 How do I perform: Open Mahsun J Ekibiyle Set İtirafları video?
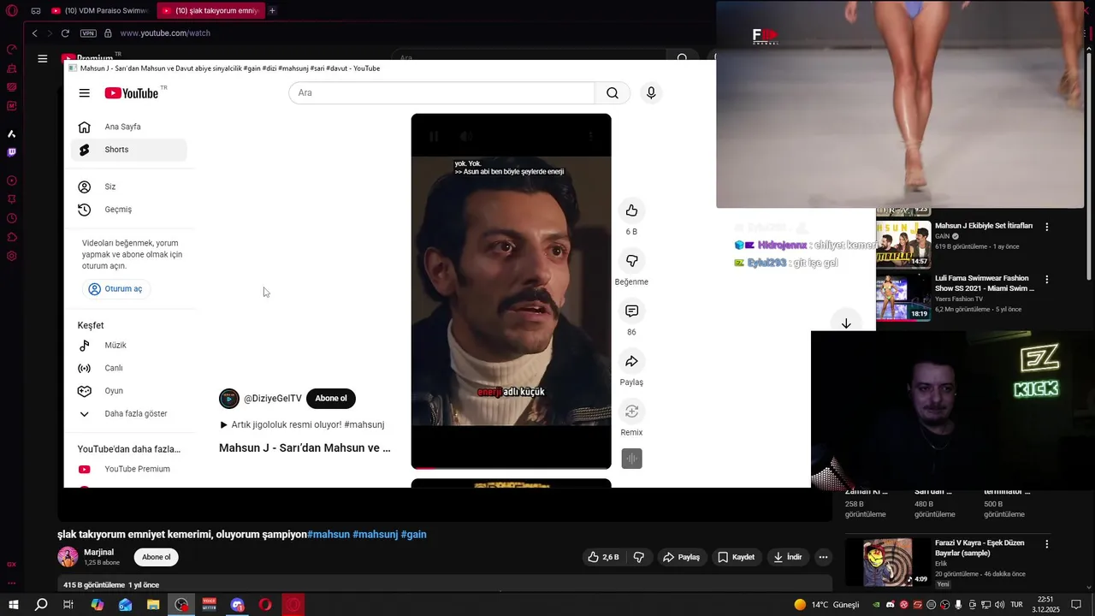click(984, 226)
